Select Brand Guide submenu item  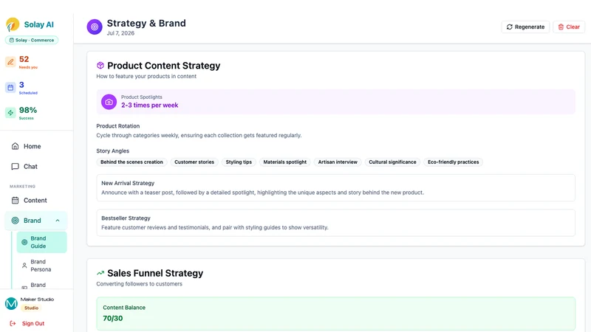coord(42,242)
